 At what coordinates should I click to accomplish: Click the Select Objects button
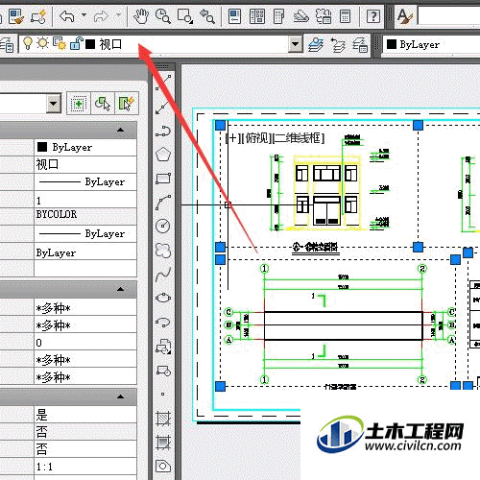(103, 104)
